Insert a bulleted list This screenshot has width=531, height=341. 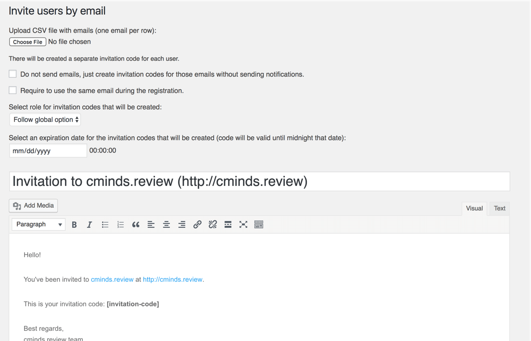pyautogui.click(x=105, y=224)
